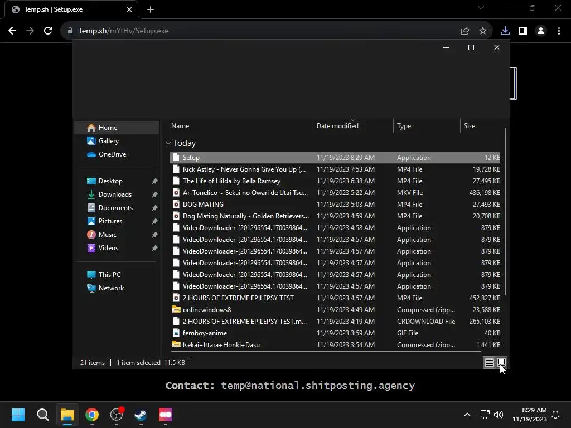Maximize the File Explorer window
The width and height of the screenshot is (571, 428).
point(471,47)
